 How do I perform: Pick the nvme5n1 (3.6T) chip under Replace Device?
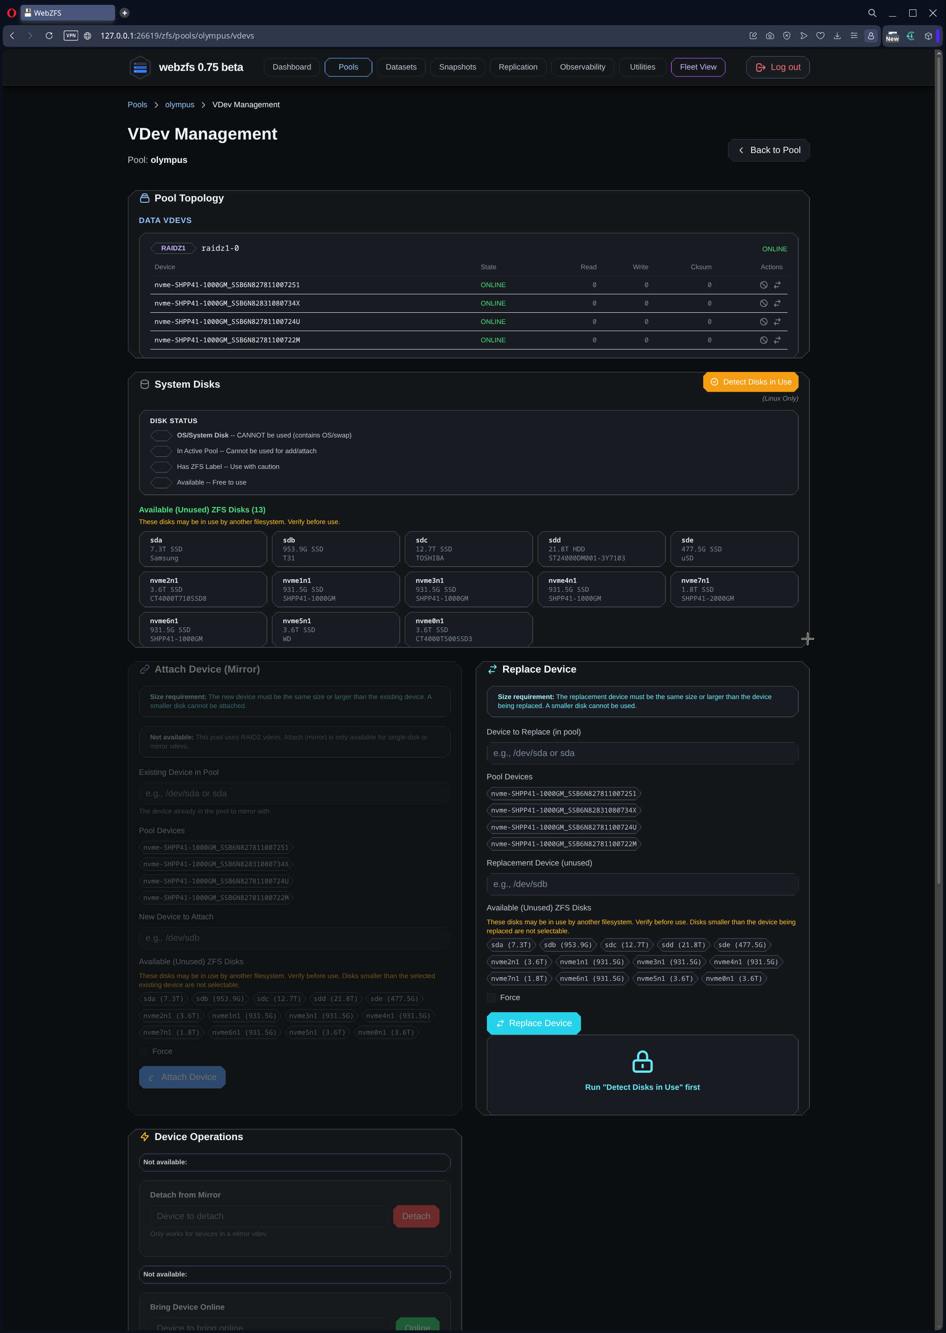coord(665,979)
